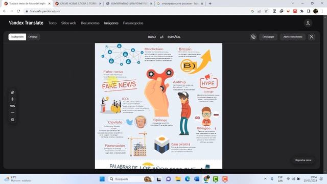Open the Para negocios section
The height and width of the screenshot is (184, 327).
[x=133, y=23]
